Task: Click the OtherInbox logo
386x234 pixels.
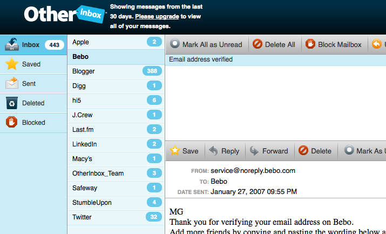Action: pyautogui.click(x=65, y=14)
